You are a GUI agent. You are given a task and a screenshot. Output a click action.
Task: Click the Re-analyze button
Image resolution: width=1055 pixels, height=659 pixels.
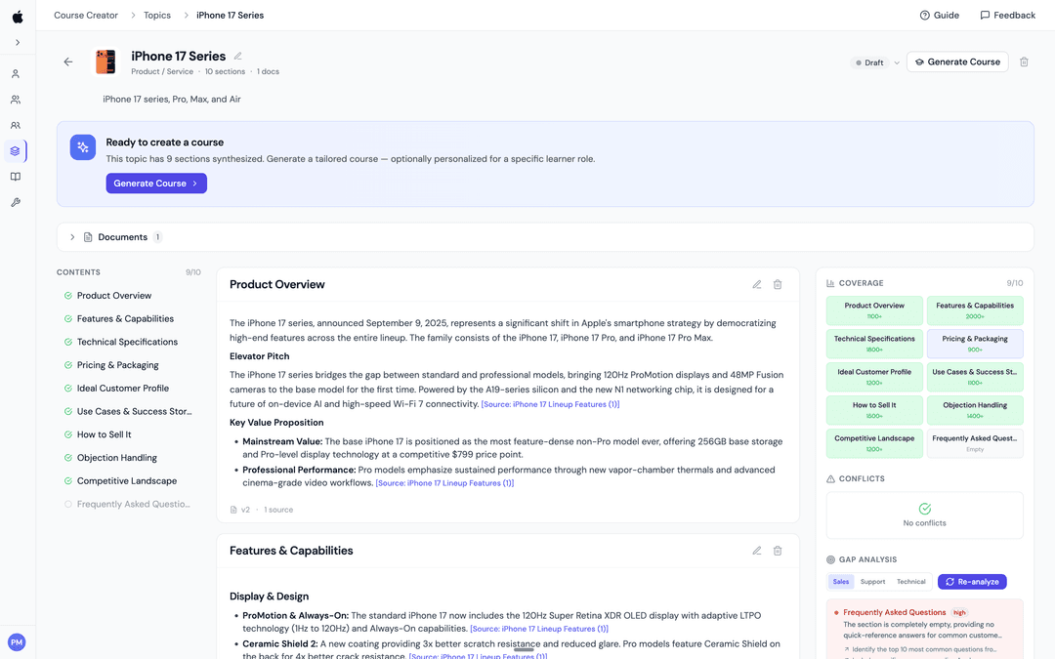pos(971,581)
